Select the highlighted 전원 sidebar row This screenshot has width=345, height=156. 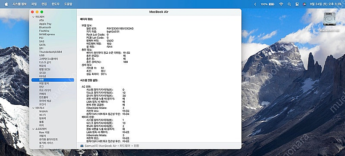[53, 80]
